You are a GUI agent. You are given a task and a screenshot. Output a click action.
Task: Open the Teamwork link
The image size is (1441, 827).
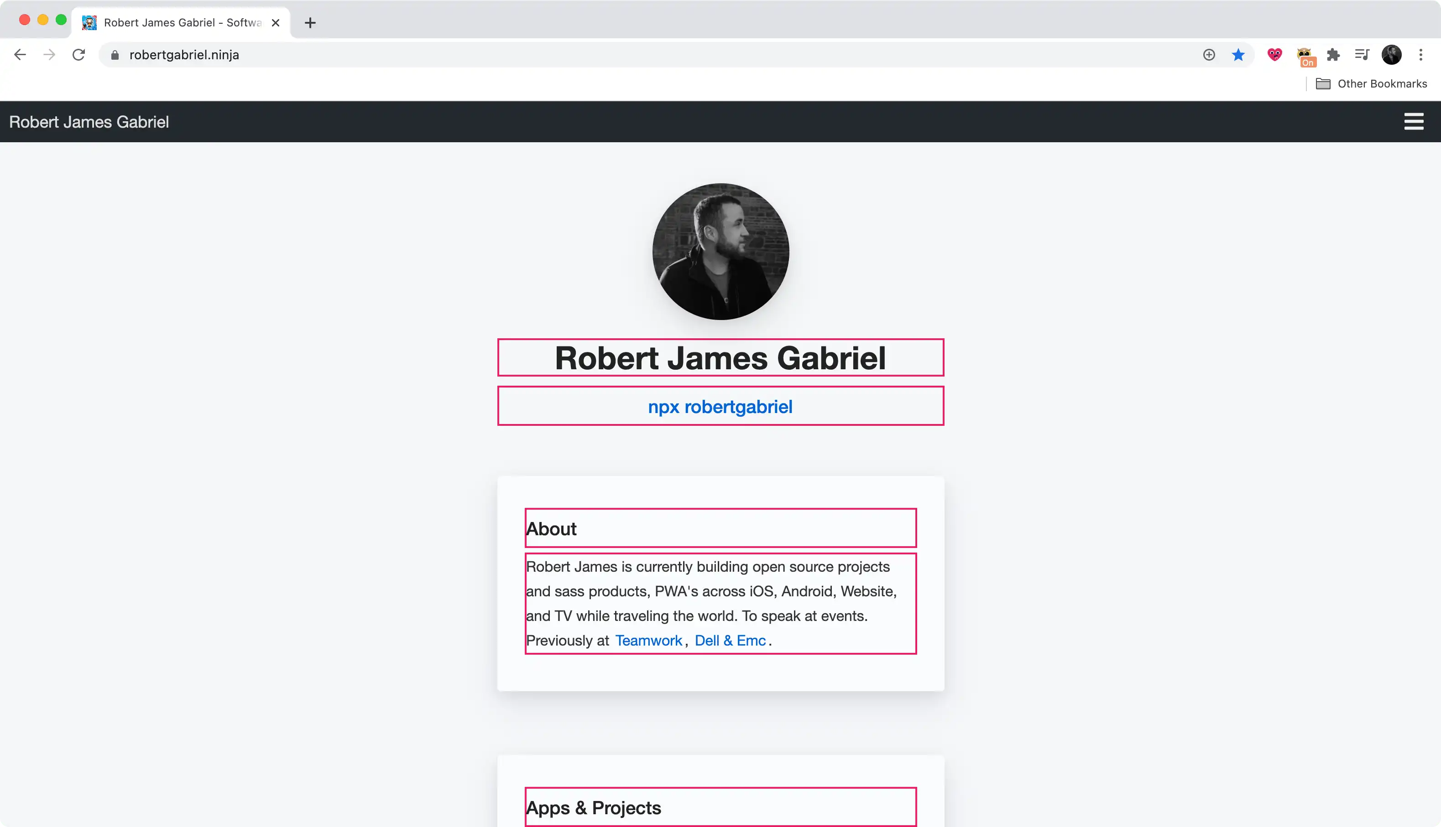pyautogui.click(x=648, y=640)
